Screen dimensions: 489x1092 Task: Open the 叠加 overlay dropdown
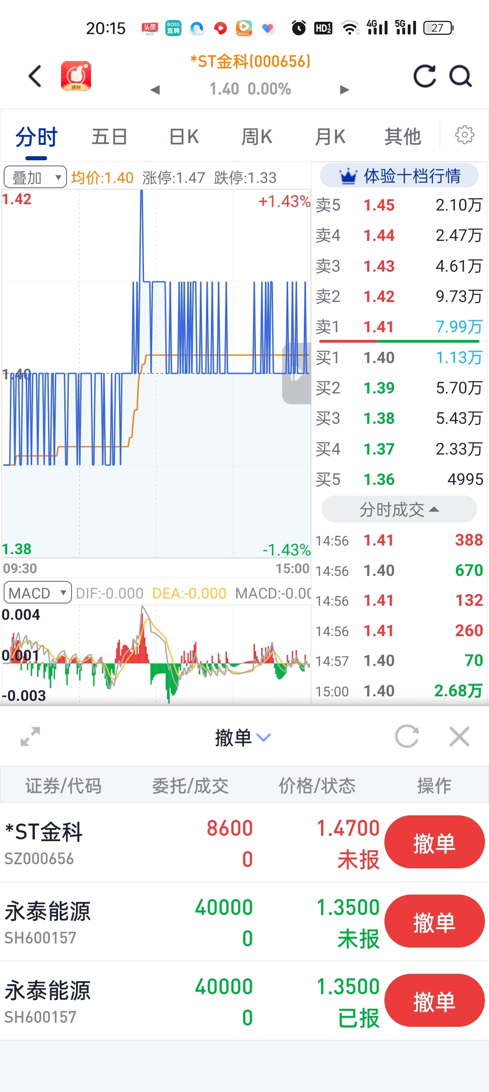pyautogui.click(x=35, y=177)
